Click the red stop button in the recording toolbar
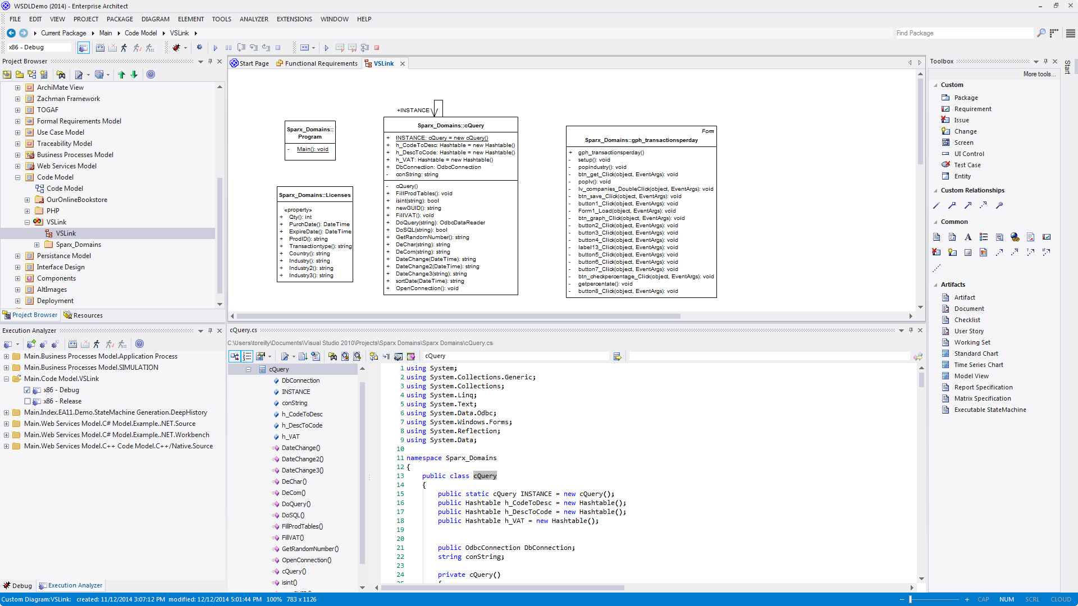Screen dimensions: 1078x606 pos(377,48)
